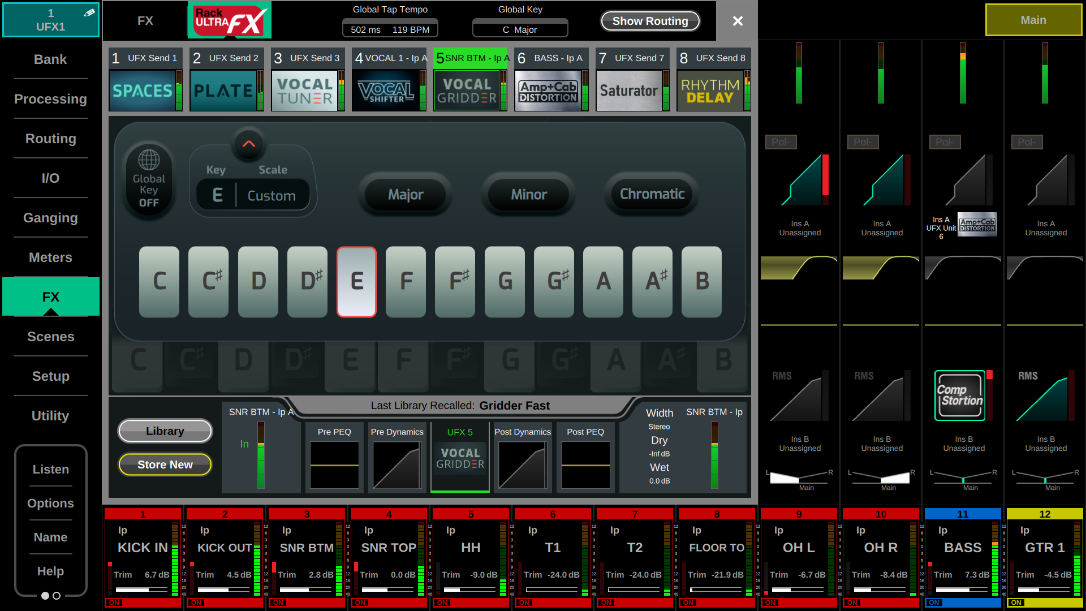
Task: Click the Comp Stortion insert icon
Action: 960,395
